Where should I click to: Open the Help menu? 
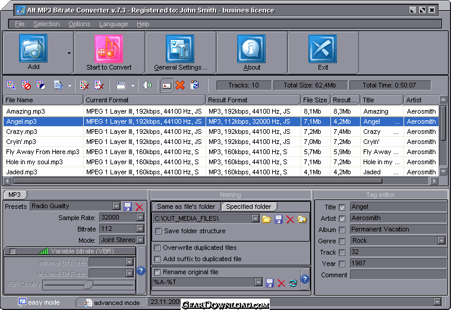click(143, 24)
